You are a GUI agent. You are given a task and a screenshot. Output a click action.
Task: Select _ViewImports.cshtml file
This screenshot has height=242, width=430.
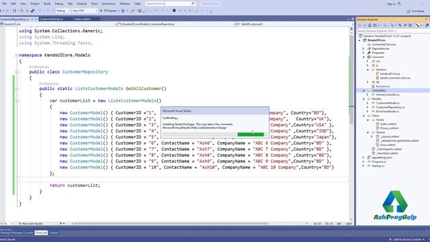click(388, 149)
